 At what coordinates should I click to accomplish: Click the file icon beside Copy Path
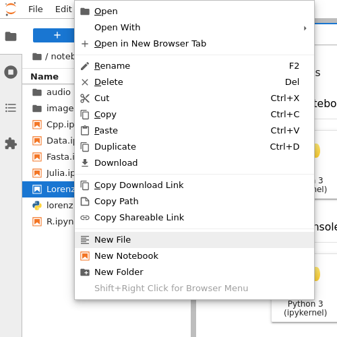coord(85,202)
